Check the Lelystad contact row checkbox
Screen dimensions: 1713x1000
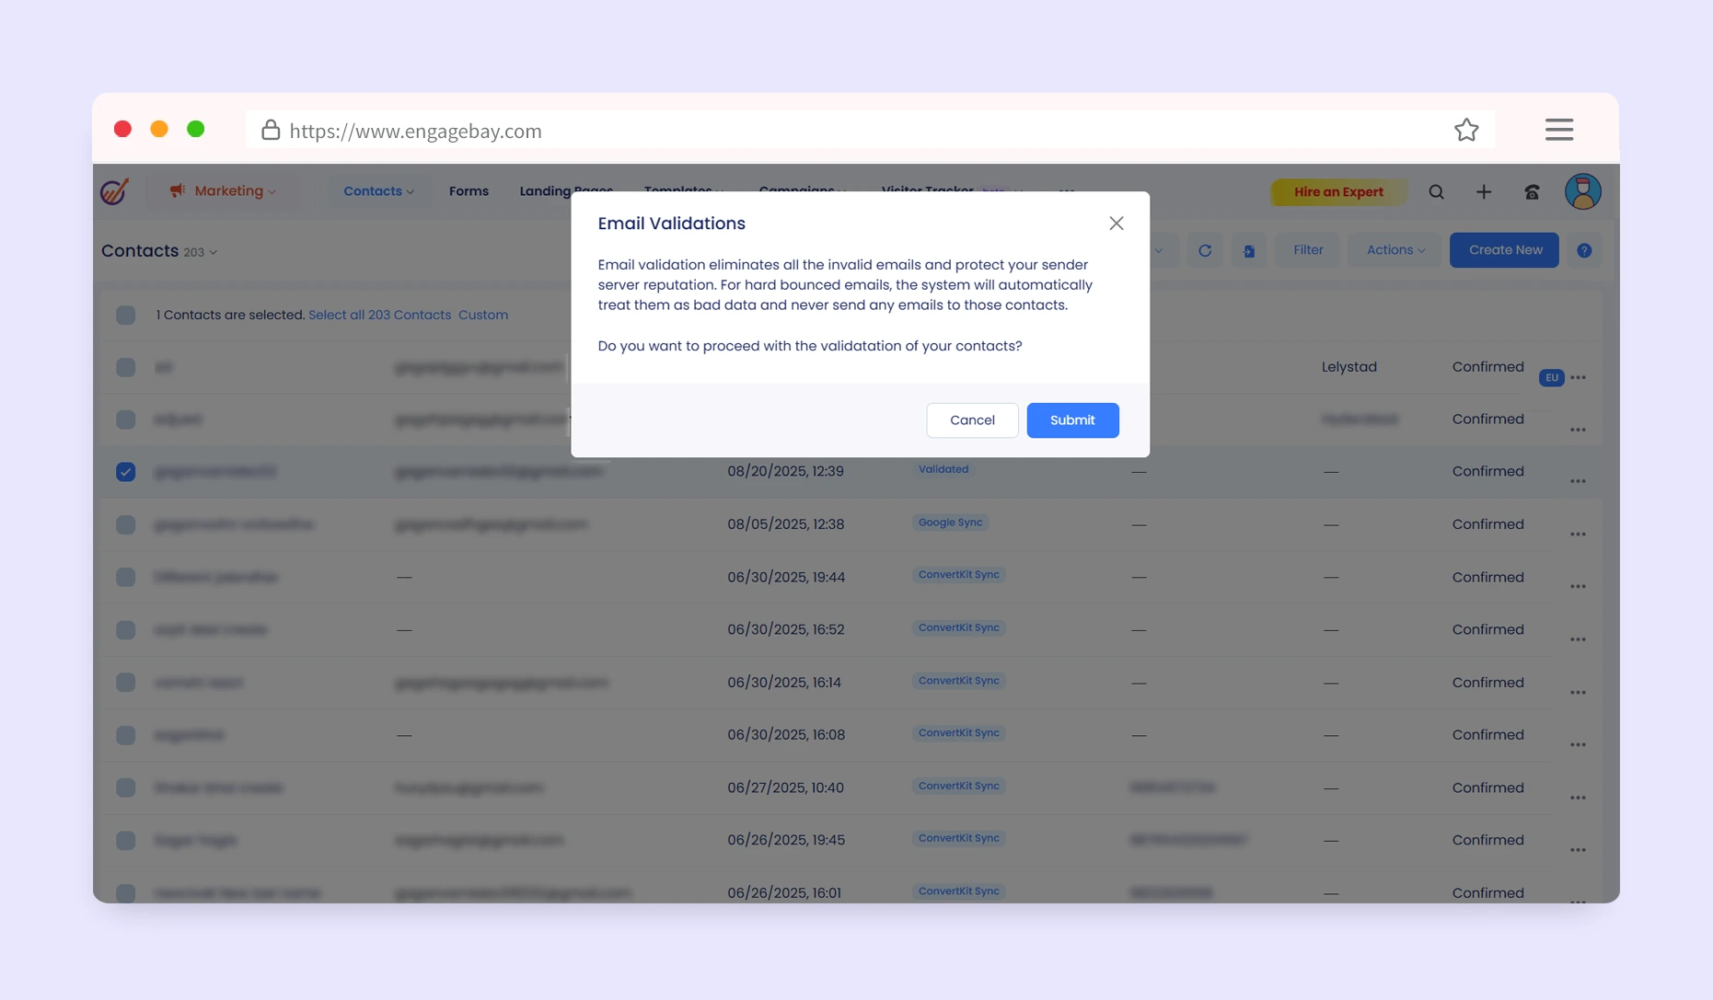point(126,368)
